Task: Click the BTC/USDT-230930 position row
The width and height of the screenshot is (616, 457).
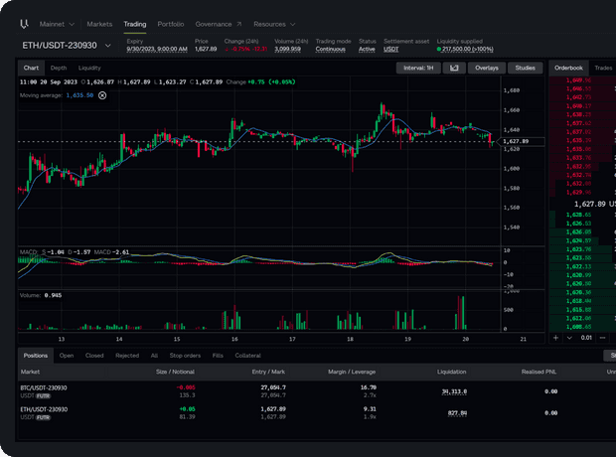Action: pos(45,387)
